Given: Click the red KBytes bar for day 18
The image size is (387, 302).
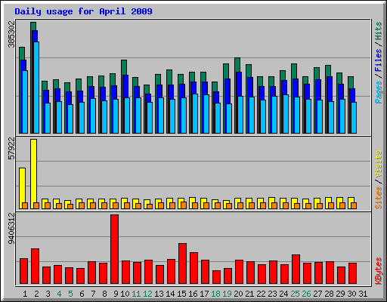Looking at the screenshot, I should pos(216,277).
